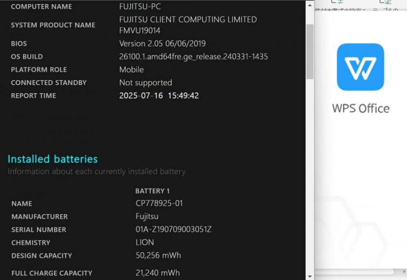Click the "FUJITSU CLIENT COMPUTING LIMITED" text

click(x=188, y=20)
